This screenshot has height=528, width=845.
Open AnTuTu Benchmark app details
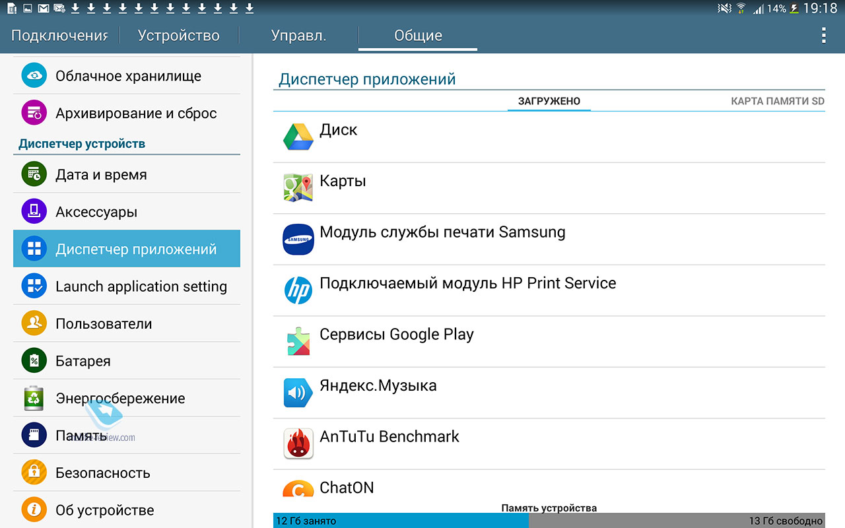pyautogui.click(x=549, y=444)
